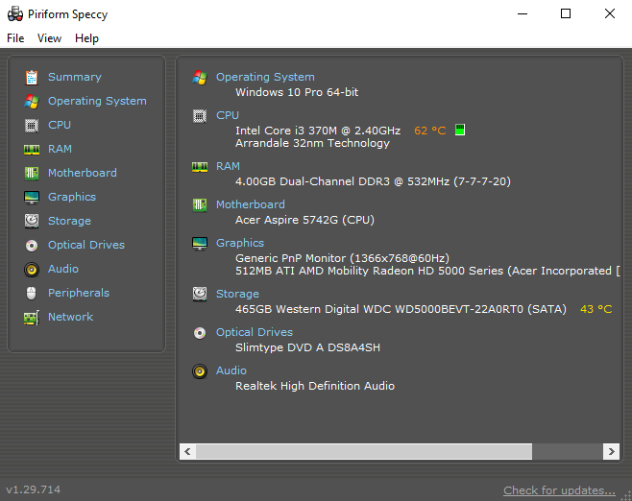
Task: Click the Slimtype DVD A DS8A4SH text
Action: click(307, 347)
